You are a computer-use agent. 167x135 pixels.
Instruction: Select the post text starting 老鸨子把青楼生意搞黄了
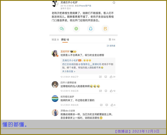[x=83, y=17]
